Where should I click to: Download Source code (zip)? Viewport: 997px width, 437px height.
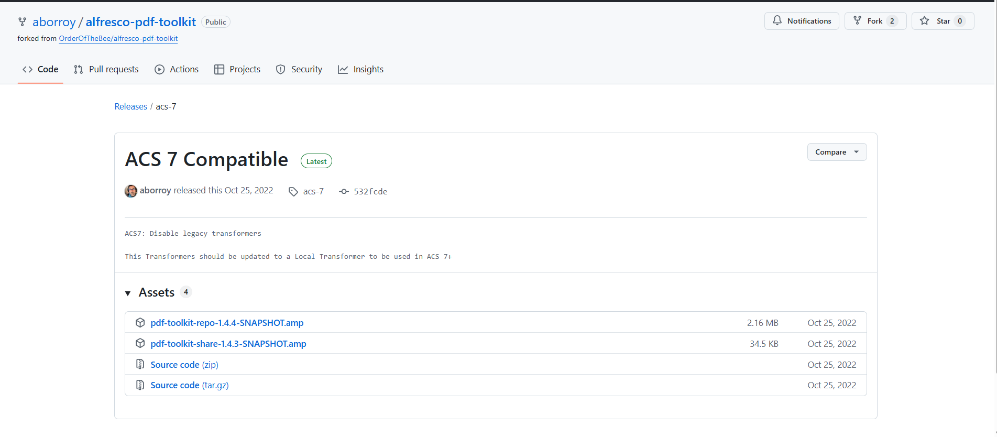click(184, 365)
